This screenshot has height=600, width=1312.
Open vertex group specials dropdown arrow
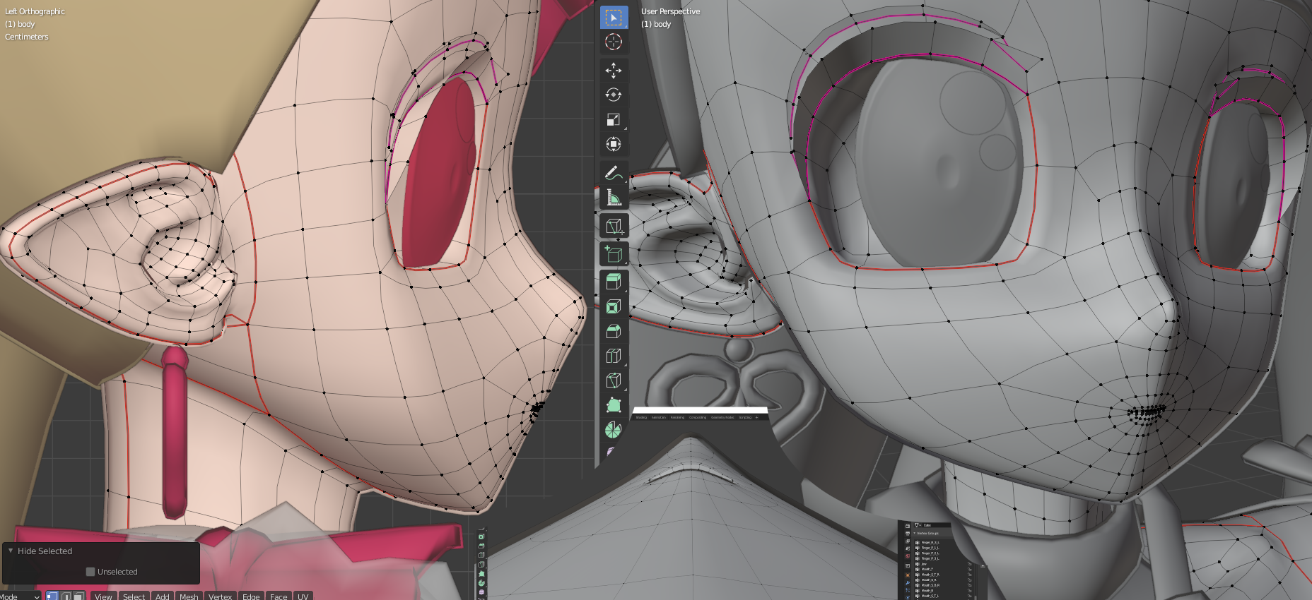pyautogui.click(x=983, y=566)
